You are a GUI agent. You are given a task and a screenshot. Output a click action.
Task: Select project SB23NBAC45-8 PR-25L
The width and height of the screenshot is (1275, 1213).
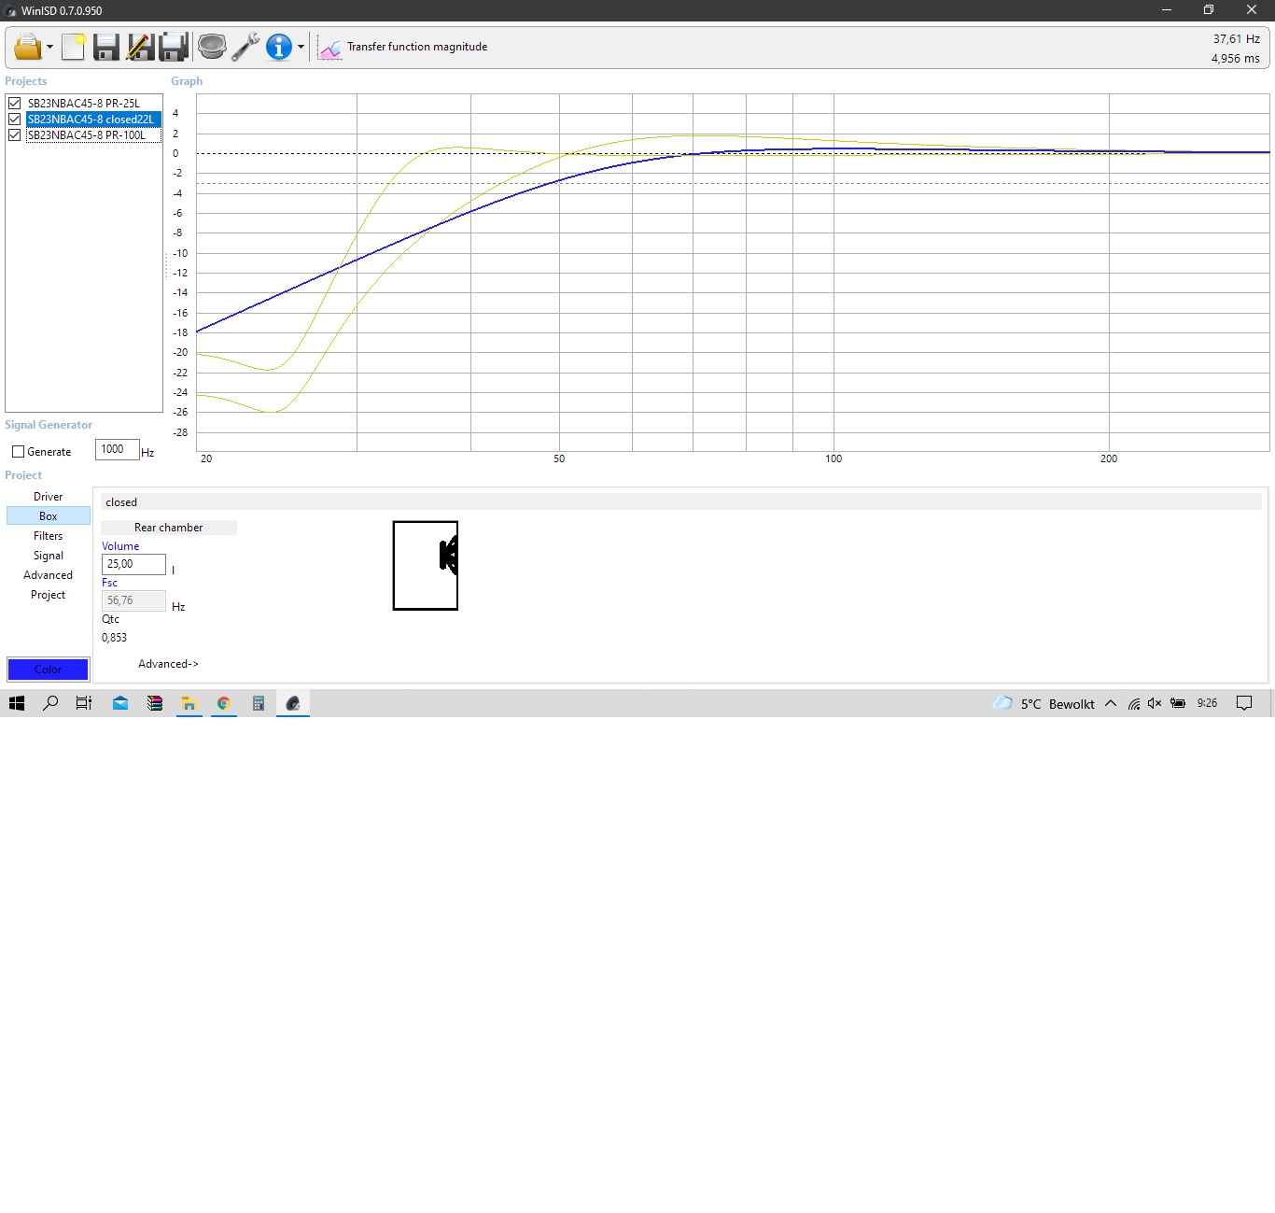(84, 104)
